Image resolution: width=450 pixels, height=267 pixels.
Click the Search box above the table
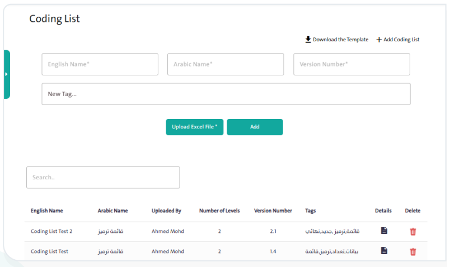(103, 177)
